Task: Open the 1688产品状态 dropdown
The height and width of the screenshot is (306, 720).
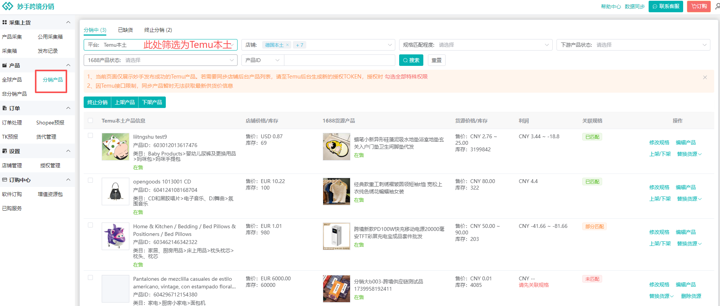Action: tap(160, 60)
